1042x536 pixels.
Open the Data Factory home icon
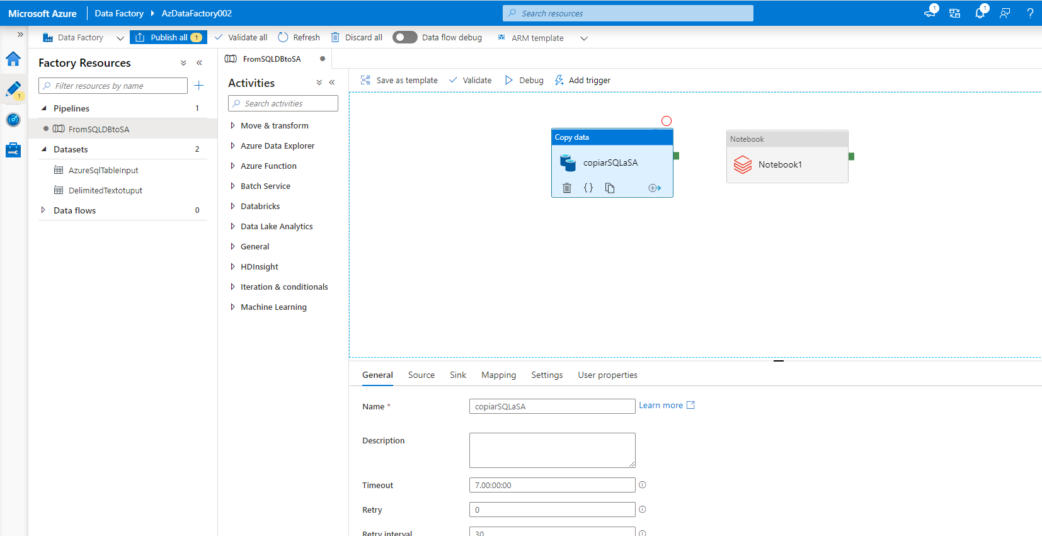coord(13,59)
